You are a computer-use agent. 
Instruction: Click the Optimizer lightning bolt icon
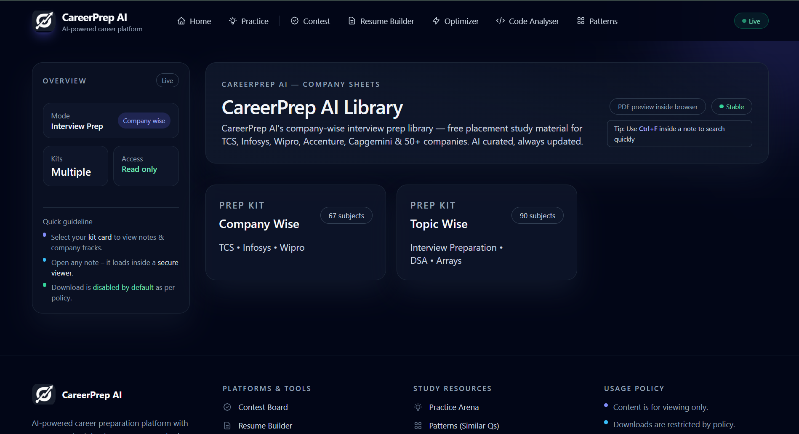point(436,21)
